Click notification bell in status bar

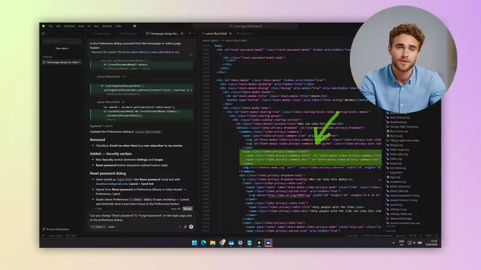click(x=436, y=236)
